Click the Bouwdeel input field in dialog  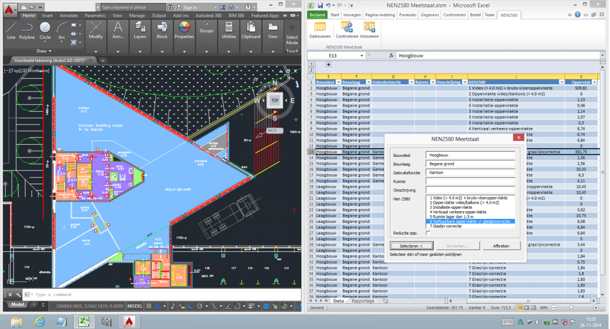tap(470, 155)
